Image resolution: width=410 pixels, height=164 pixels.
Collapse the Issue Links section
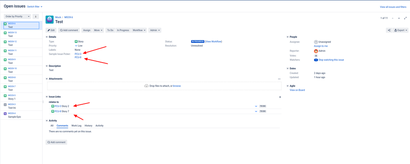click(x=47, y=97)
